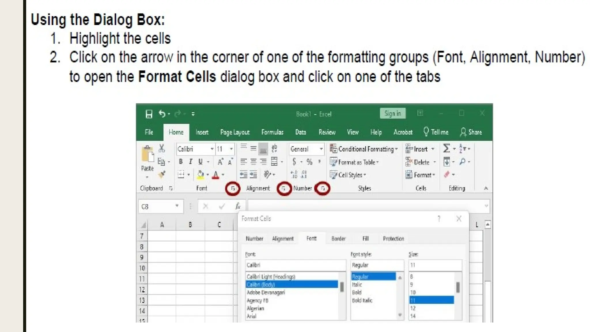
Task: Click the AutoSum sigma icon
Action: coord(446,148)
